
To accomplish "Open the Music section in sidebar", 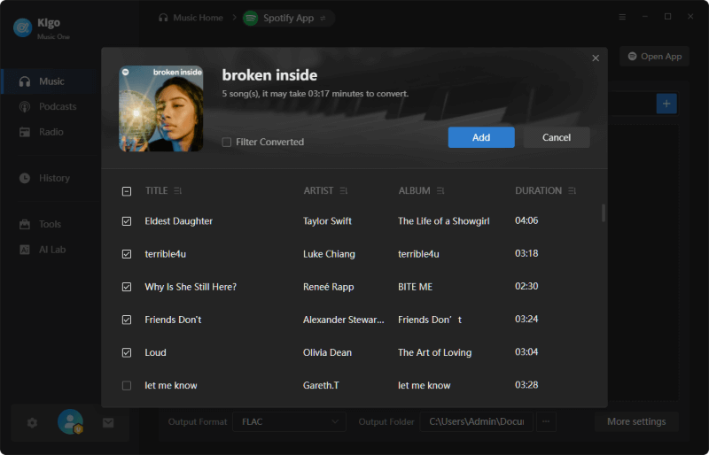I will tap(49, 81).
